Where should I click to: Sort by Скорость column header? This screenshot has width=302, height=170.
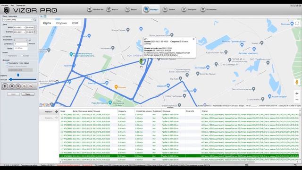(126, 111)
